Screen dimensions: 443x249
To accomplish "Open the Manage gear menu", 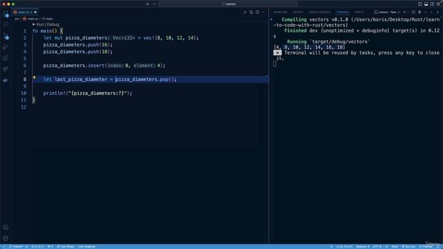I will [x=6, y=239].
